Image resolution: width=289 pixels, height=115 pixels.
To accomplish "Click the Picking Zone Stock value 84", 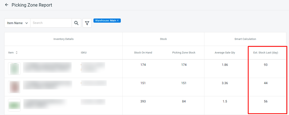I will [x=184, y=101].
